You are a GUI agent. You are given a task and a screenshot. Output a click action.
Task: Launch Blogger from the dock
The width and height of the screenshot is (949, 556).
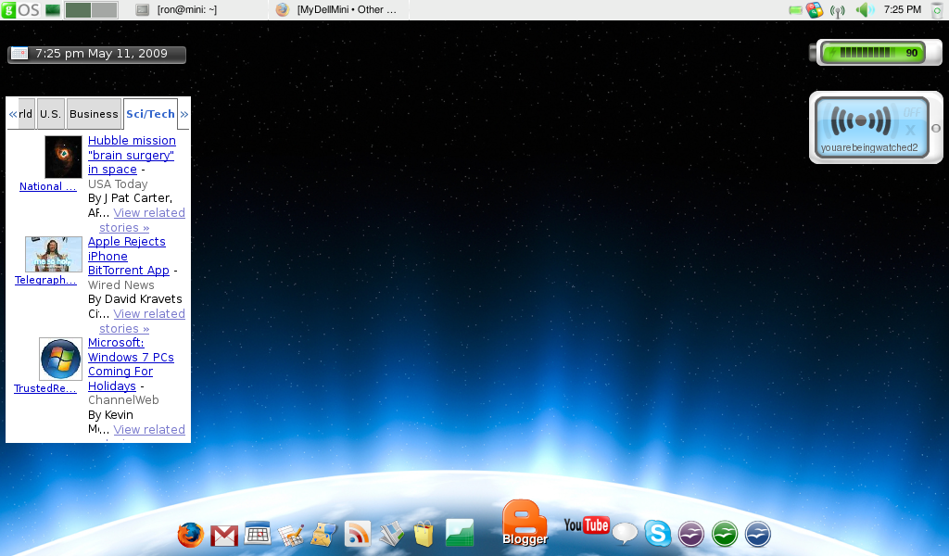pyautogui.click(x=525, y=522)
